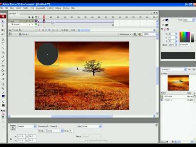Click the dark gray color preview bar
The height and width of the screenshot is (147, 196).
[178, 56]
